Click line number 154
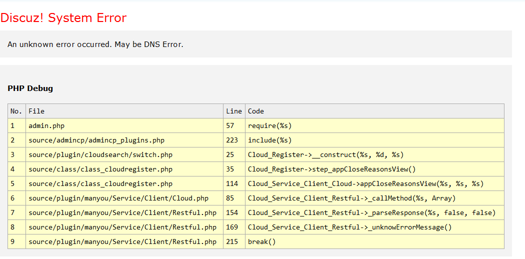 (x=234, y=213)
